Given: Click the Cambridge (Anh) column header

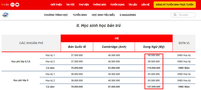Looking at the screenshot, I should (114, 47).
